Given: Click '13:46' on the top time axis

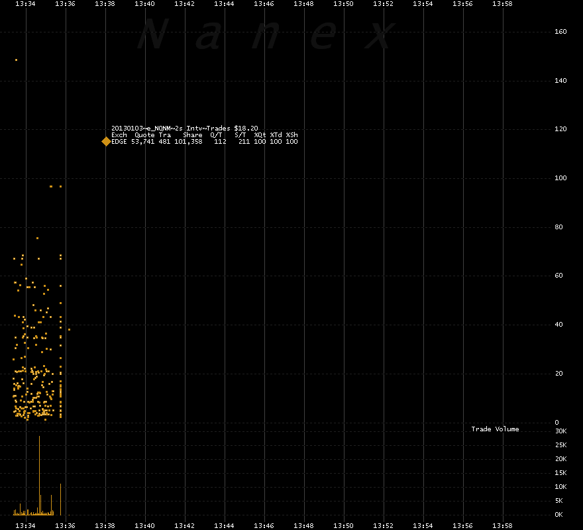Looking at the screenshot, I should point(264,4).
